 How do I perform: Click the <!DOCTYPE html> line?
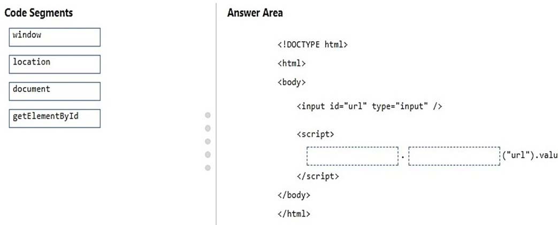click(312, 44)
